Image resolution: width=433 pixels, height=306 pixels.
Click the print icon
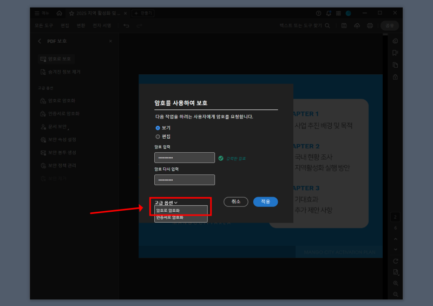pos(370,25)
